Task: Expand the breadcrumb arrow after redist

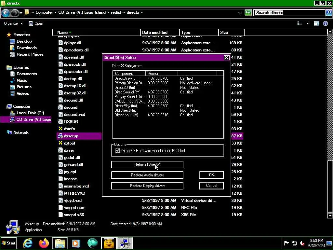Action: [124, 12]
